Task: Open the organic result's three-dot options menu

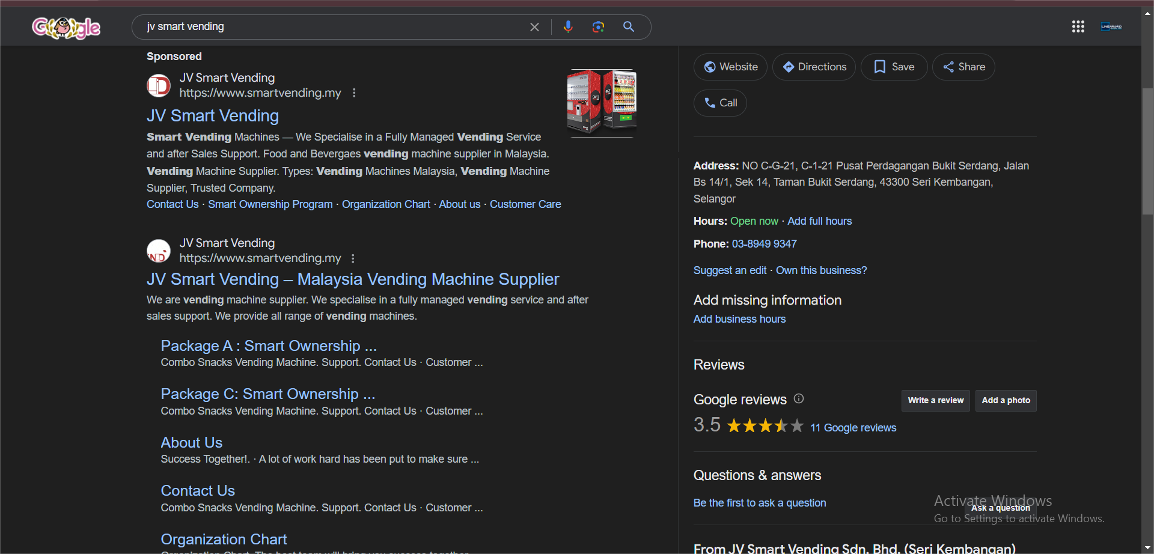Action: (353, 258)
